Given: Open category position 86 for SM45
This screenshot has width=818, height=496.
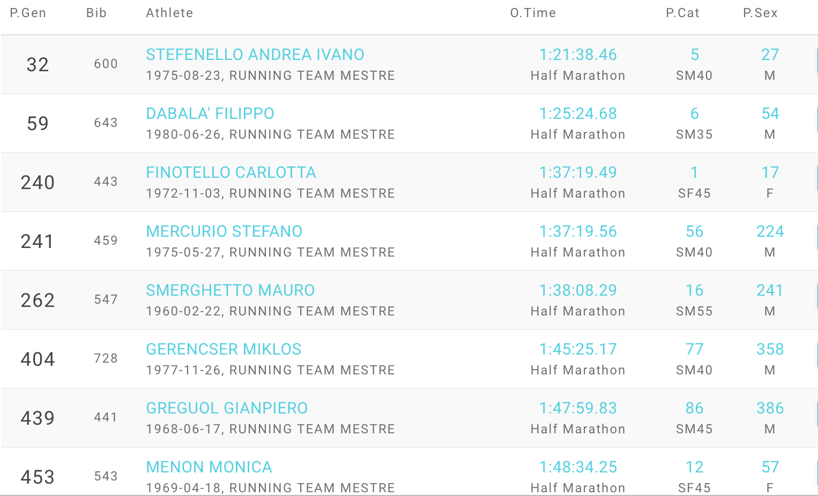Looking at the screenshot, I should tap(694, 408).
